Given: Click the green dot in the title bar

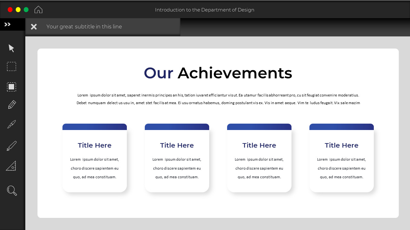Looking at the screenshot, I should pos(26,9).
